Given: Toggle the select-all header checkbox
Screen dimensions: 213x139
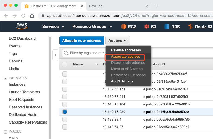Looking at the screenshot, I should (x=65, y=64).
